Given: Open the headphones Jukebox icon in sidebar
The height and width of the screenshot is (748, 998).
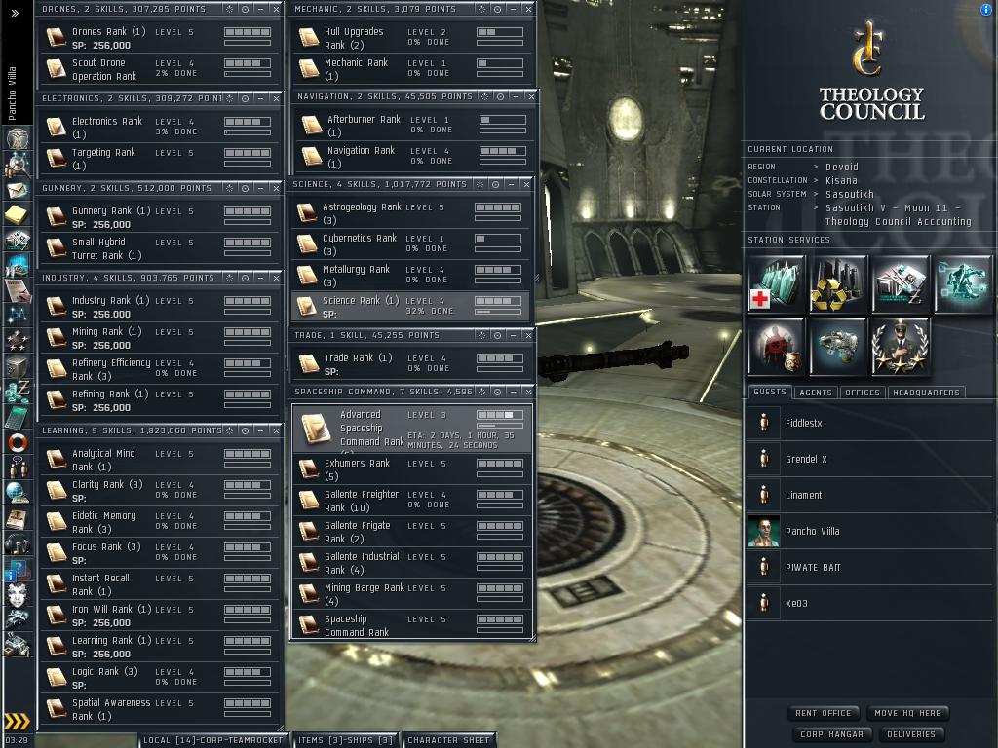Looking at the screenshot, I should coord(18,543).
